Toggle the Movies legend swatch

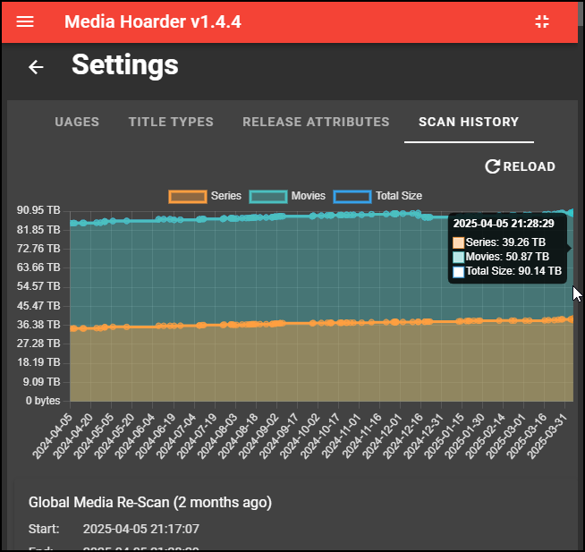point(268,196)
